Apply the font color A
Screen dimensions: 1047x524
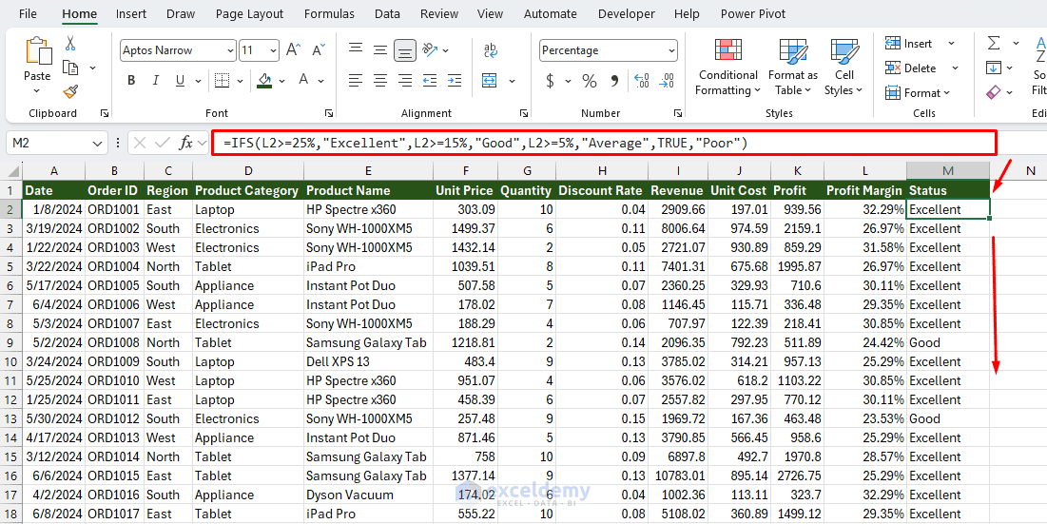coord(303,81)
